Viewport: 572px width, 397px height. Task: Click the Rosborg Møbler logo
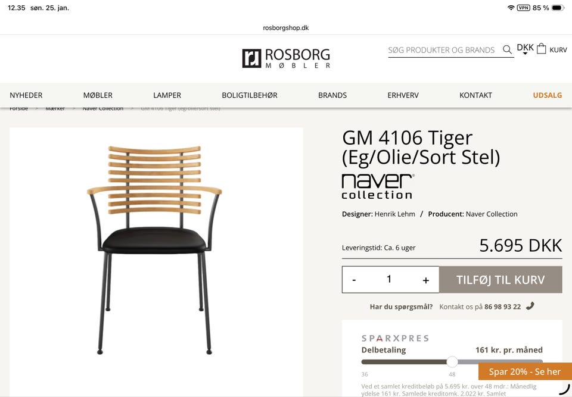tap(286, 58)
